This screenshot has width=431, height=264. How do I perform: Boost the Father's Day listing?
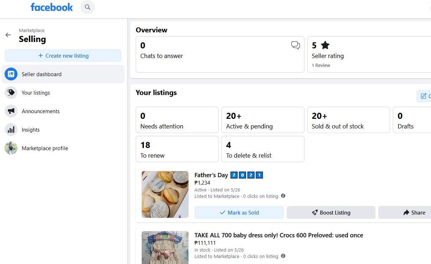point(331,212)
